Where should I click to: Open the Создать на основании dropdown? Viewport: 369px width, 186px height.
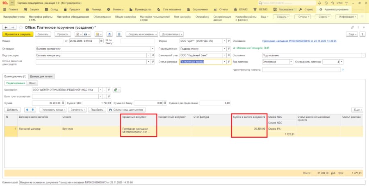tap(142, 34)
